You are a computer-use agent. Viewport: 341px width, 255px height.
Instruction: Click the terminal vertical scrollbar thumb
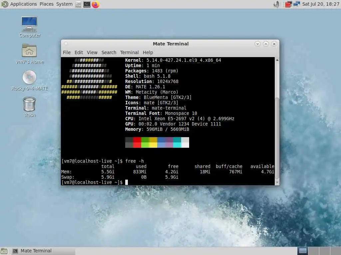pyautogui.click(x=277, y=138)
